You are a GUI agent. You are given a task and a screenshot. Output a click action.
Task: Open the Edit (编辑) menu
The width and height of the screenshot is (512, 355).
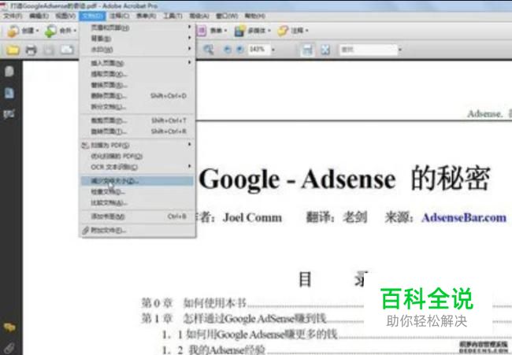point(39,16)
